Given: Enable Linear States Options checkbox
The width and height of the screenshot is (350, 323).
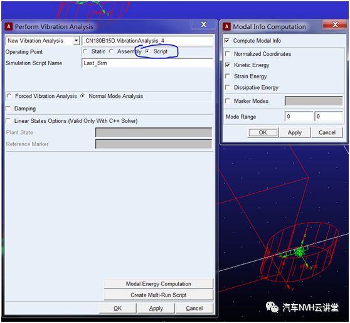Looking at the screenshot, I should coord(8,121).
